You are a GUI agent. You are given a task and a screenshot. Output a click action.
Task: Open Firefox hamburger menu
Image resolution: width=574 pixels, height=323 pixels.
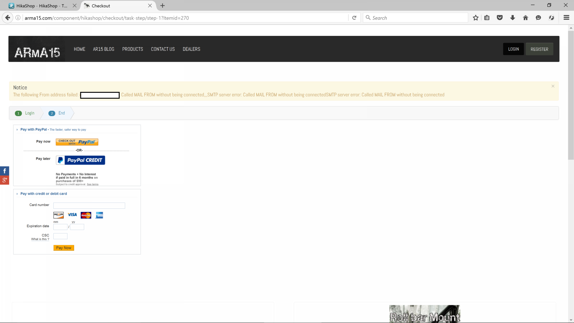(566, 18)
